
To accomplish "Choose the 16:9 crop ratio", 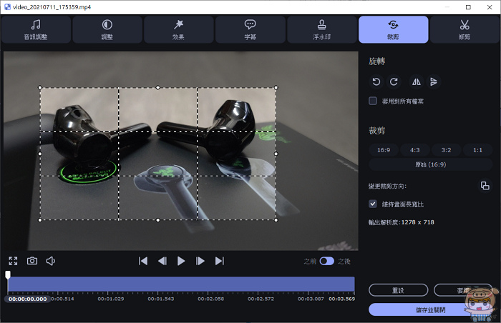I will coord(384,150).
